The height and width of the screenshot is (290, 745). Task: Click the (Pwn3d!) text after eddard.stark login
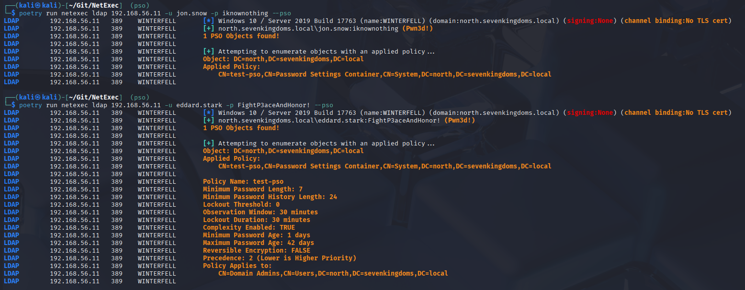[459, 120]
